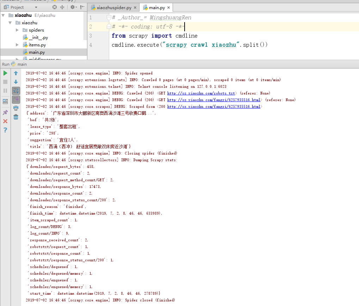359x306 pixels.
Task: Click the 'Spider opened' log line
Action: (x=89, y=73)
